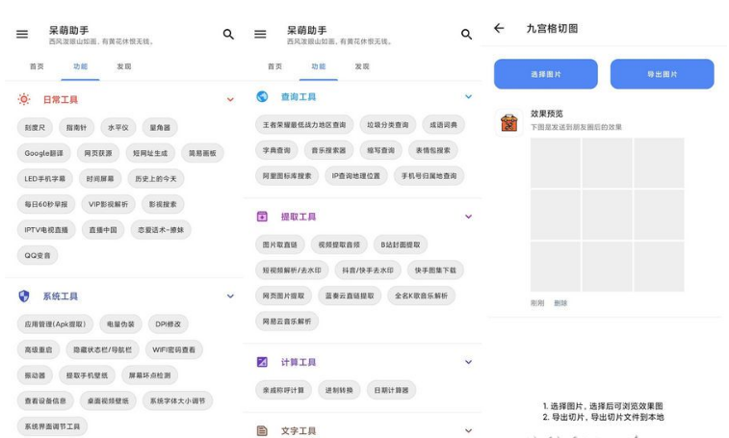The width and height of the screenshot is (729, 438).
Task: Collapse the 系统工具 section chevron
Action: [x=230, y=296]
